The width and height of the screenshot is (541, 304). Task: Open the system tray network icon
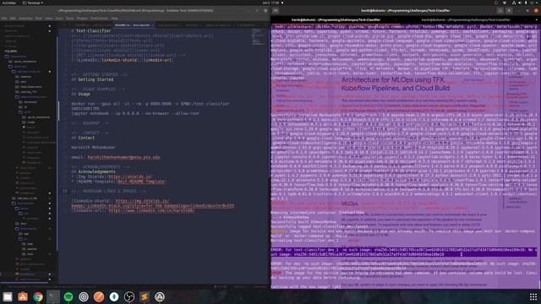coord(514,3)
